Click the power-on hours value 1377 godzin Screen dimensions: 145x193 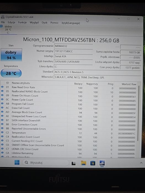(130, 68)
